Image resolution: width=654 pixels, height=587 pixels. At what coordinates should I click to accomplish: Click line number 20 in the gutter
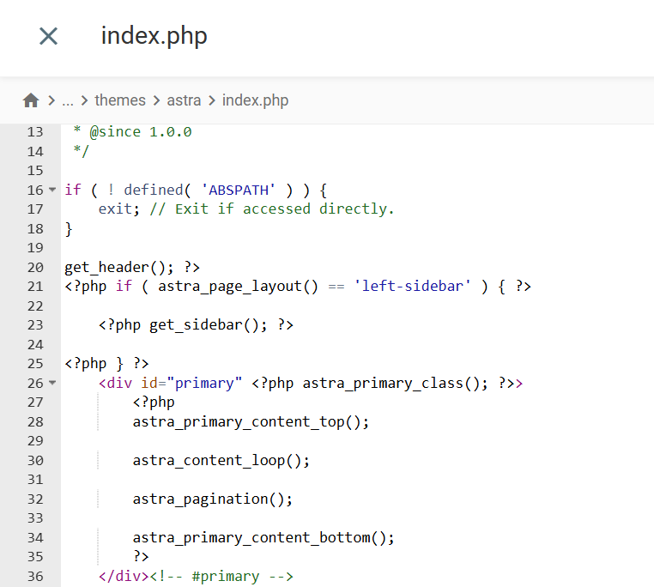click(34, 267)
